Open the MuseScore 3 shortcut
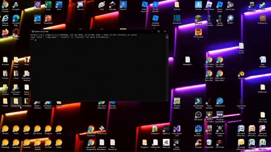The width and height of the screenshot is (271, 152). [x=220, y=102]
